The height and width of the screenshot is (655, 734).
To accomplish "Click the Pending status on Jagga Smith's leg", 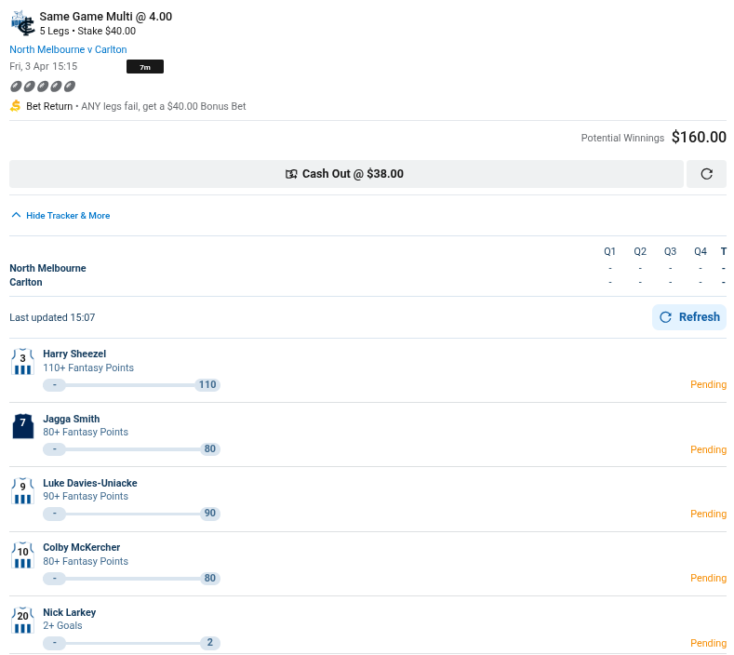I will pyautogui.click(x=708, y=449).
